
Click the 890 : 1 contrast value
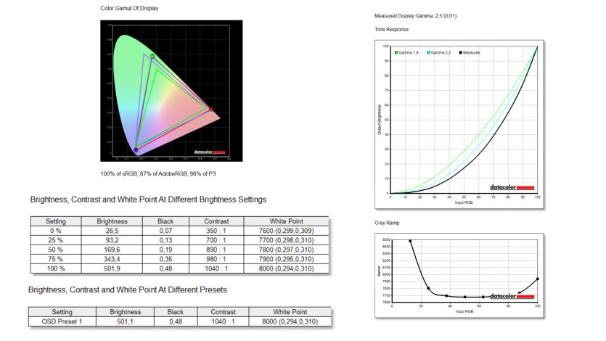(x=216, y=248)
